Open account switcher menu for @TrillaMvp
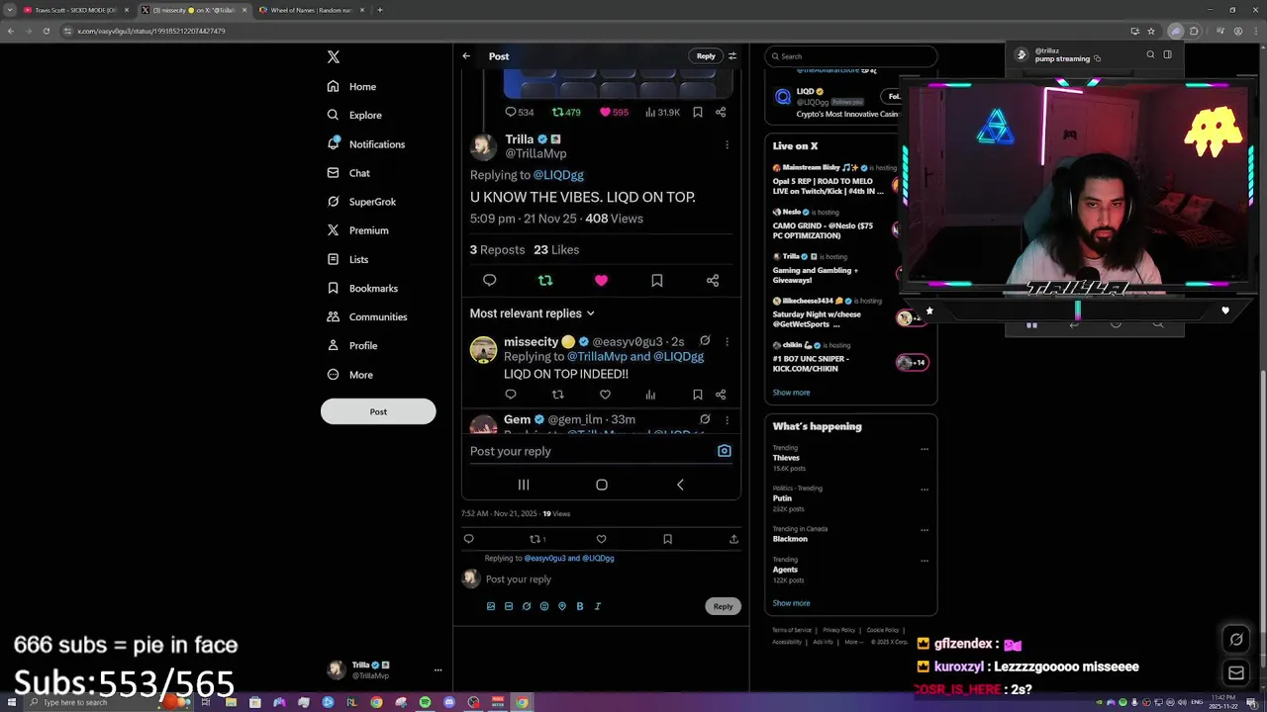The height and width of the screenshot is (712, 1267). [438, 669]
